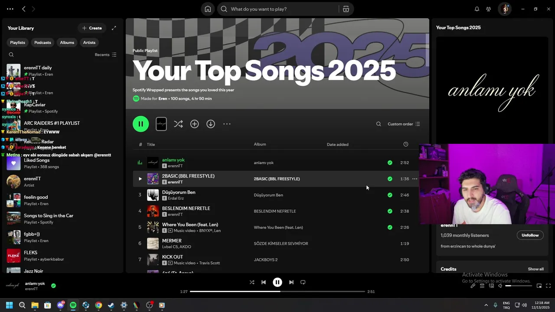Open OBS Studio from taskbar
The width and height of the screenshot is (555, 312).
[150, 305]
